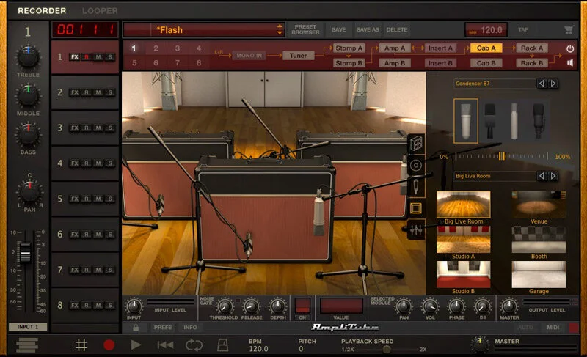The width and height of the screenshot is (587, 357).
Task: Click the speaker mute icon beside Rack B
Action: (x=570, y=63)
